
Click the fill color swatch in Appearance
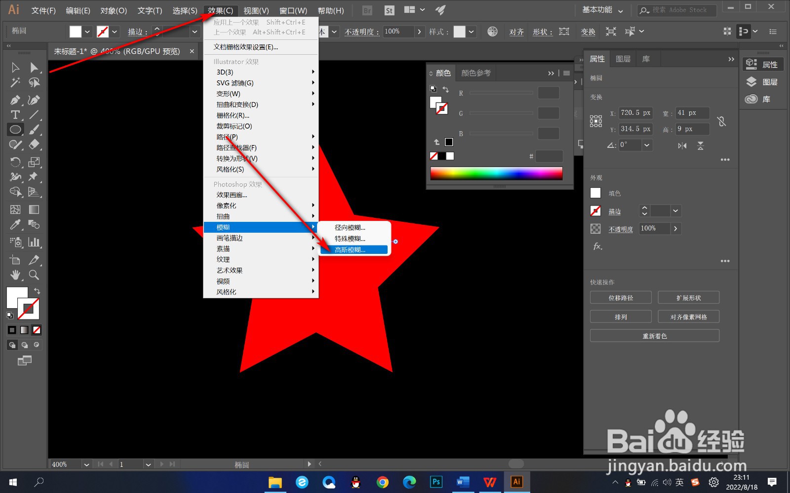[x=596, y=193]
